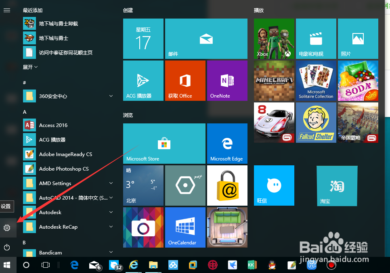Click the 创建 group heading

click(128, 10)
